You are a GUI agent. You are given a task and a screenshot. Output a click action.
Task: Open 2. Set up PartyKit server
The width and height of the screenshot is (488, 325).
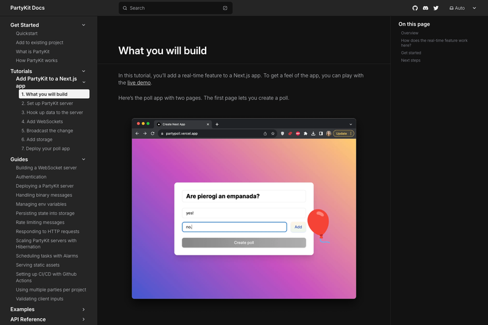click(x=48, y=103)
